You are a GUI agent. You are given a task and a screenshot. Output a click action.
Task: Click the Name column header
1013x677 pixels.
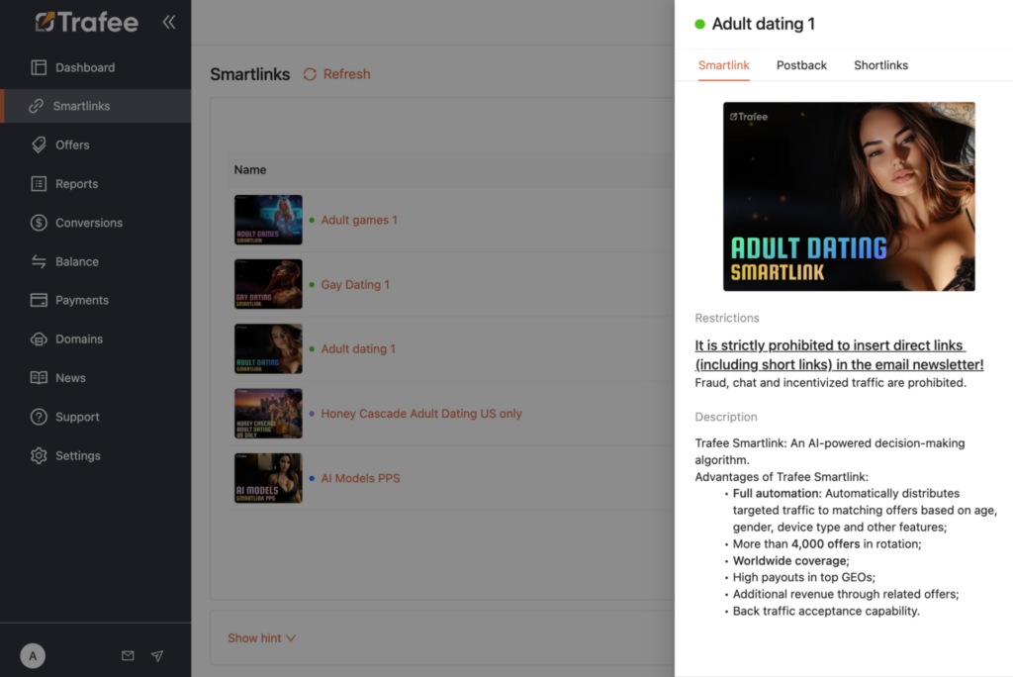(250, 169)
